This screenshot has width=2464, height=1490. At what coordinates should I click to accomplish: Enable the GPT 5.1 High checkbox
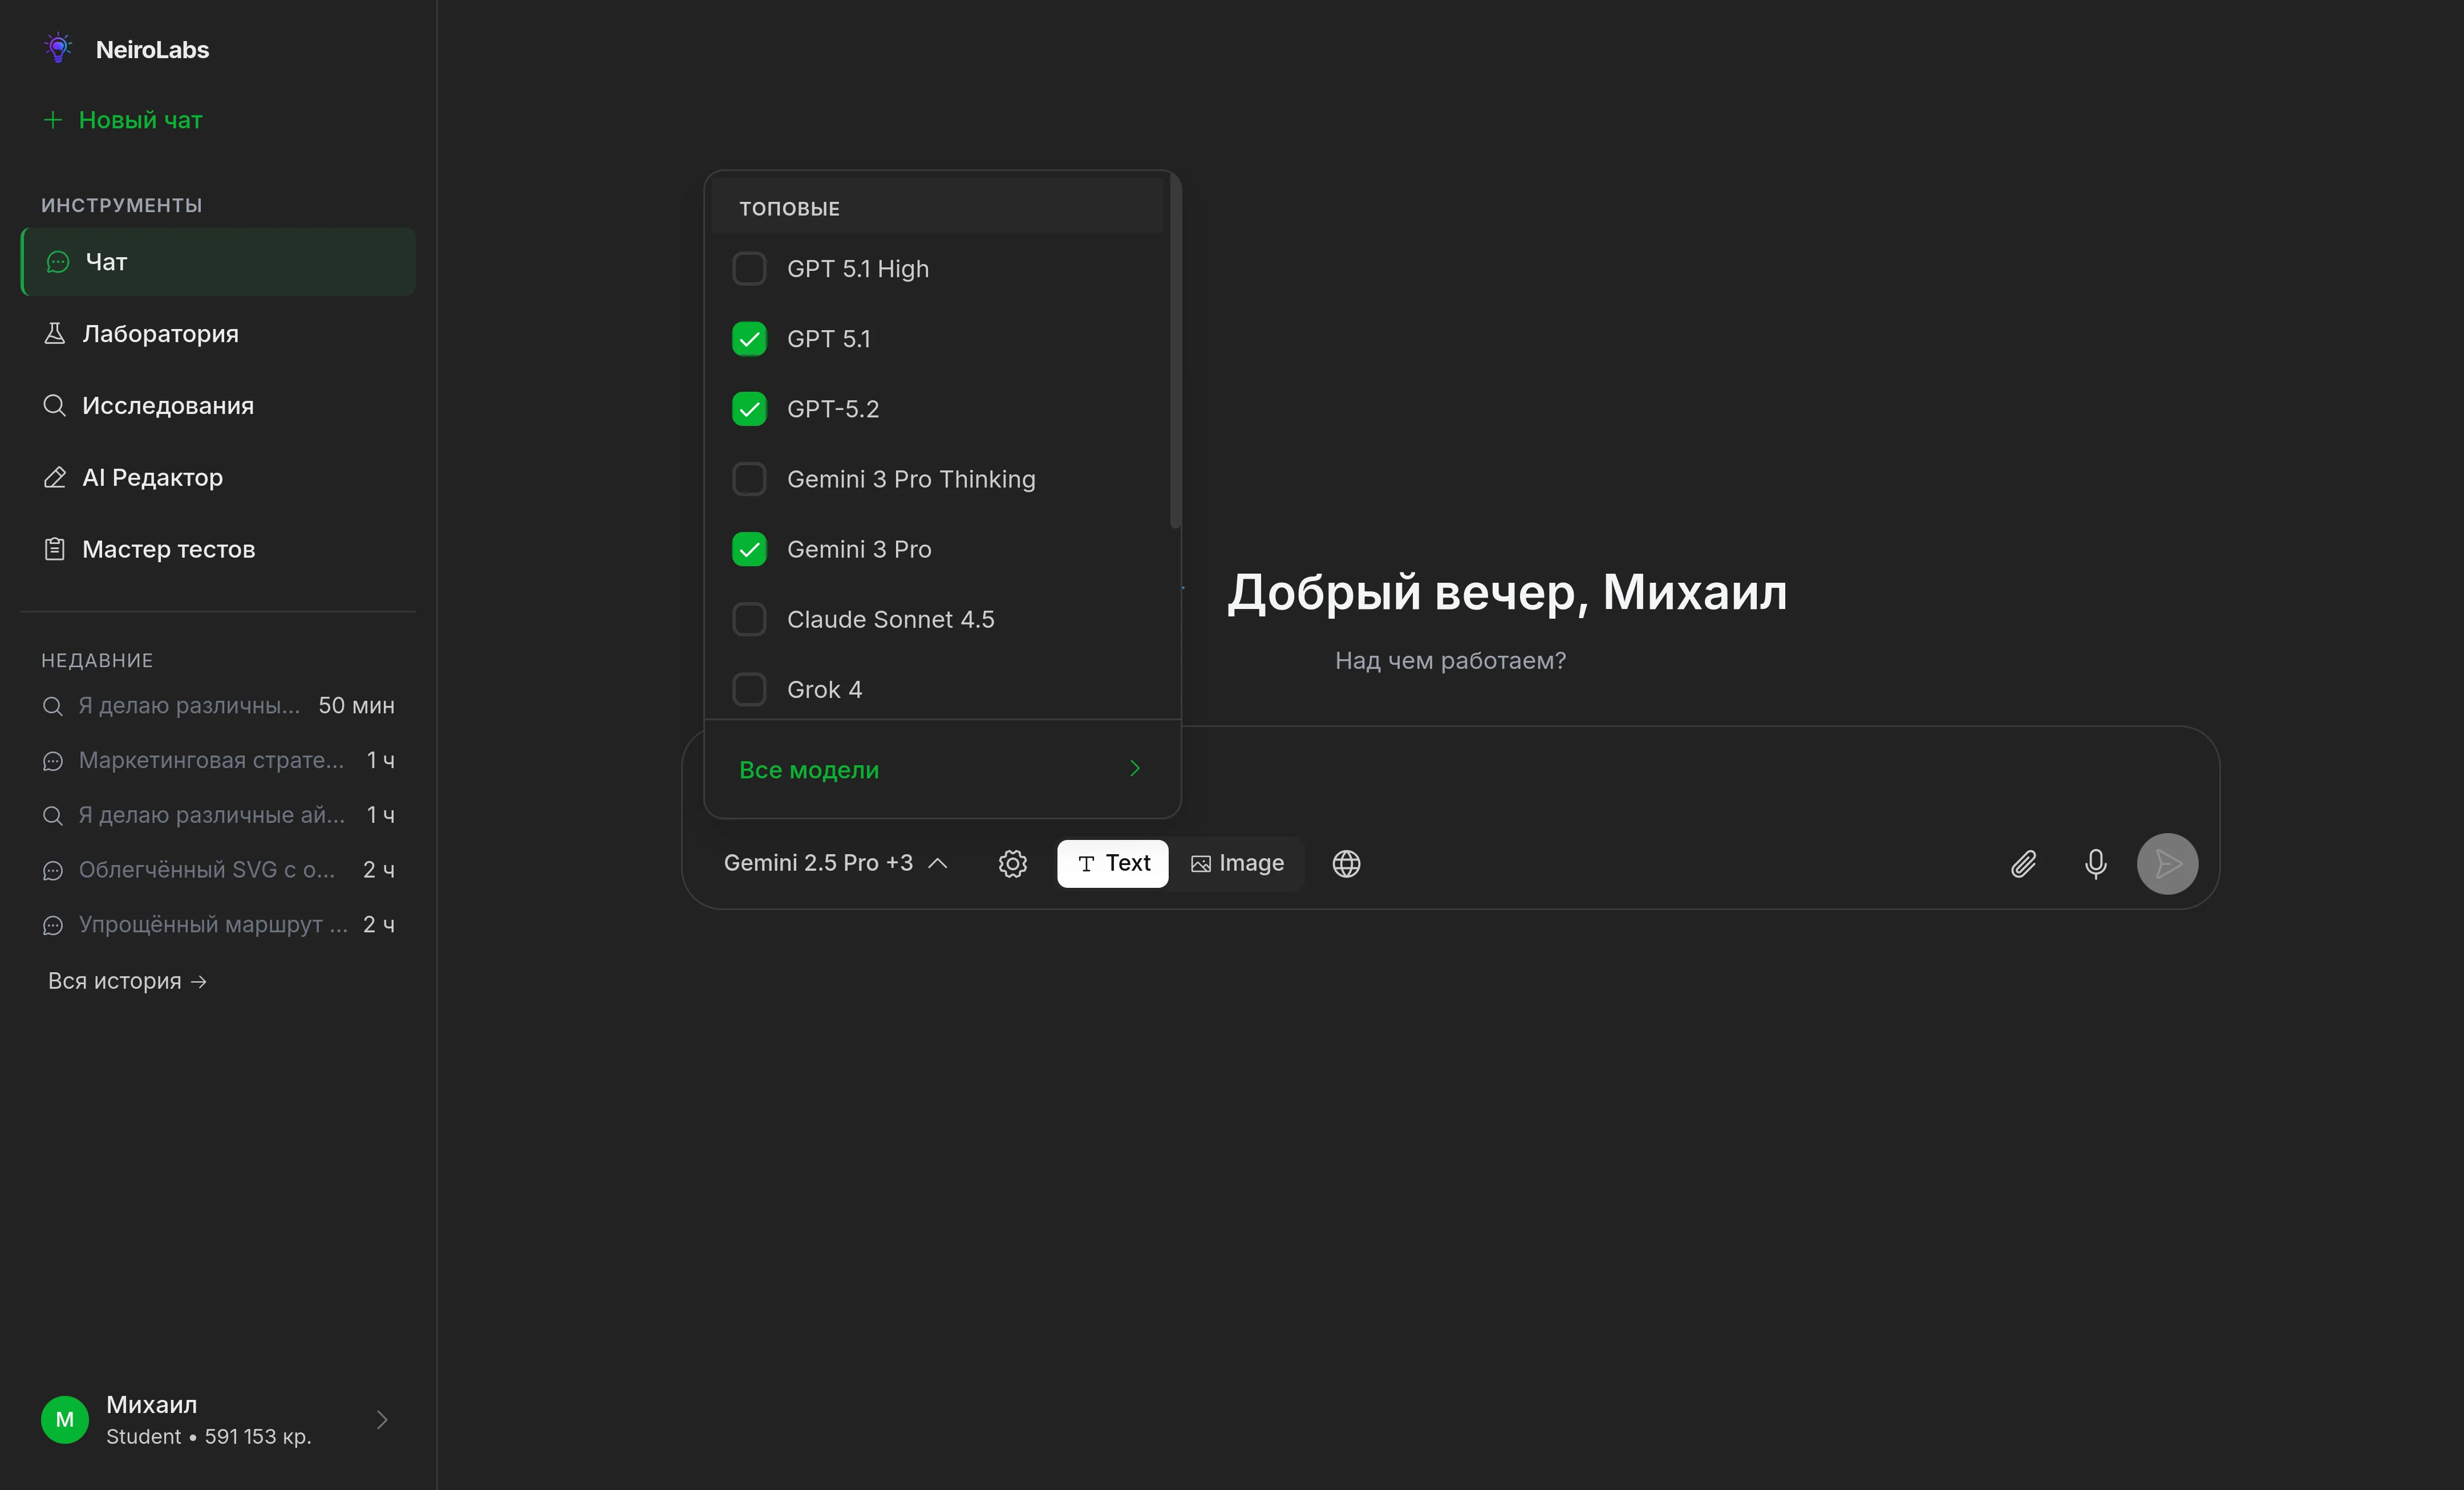coord(749,269)
